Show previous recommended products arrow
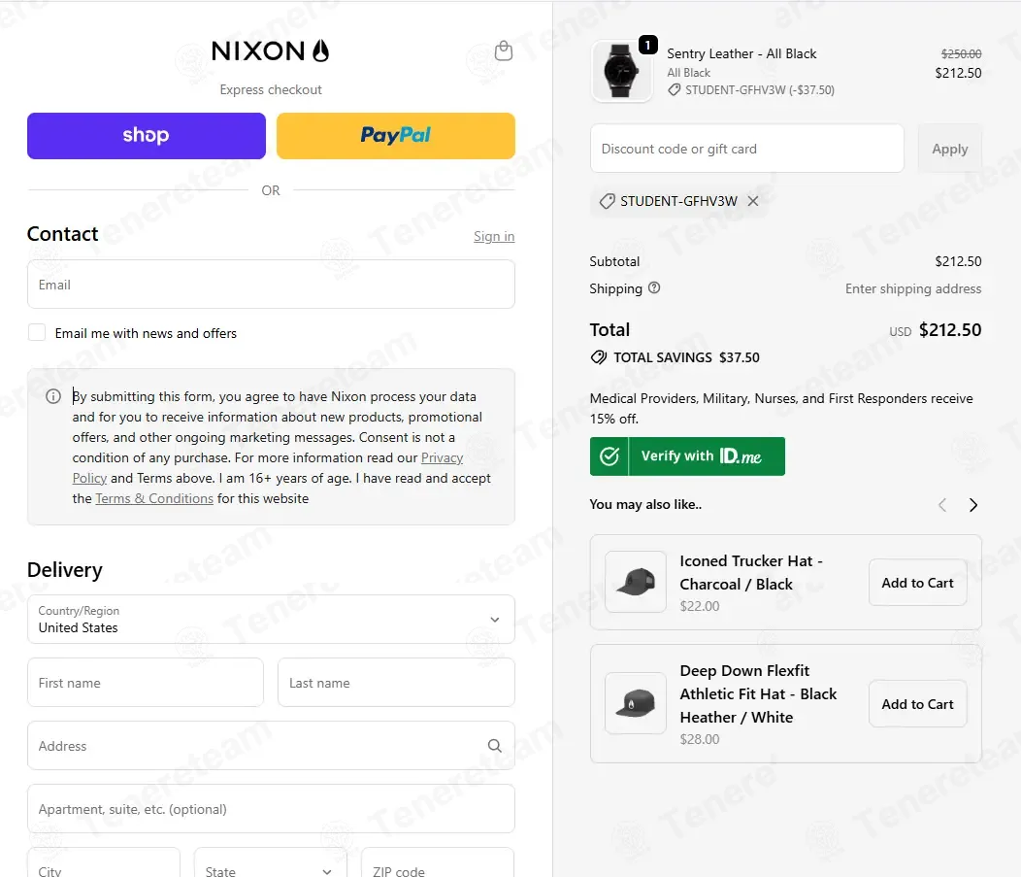This screenshot has width=1021, height=877. point(942,505)
